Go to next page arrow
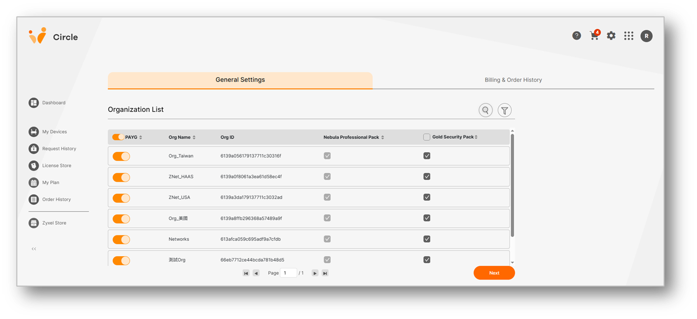 [315, 273]
